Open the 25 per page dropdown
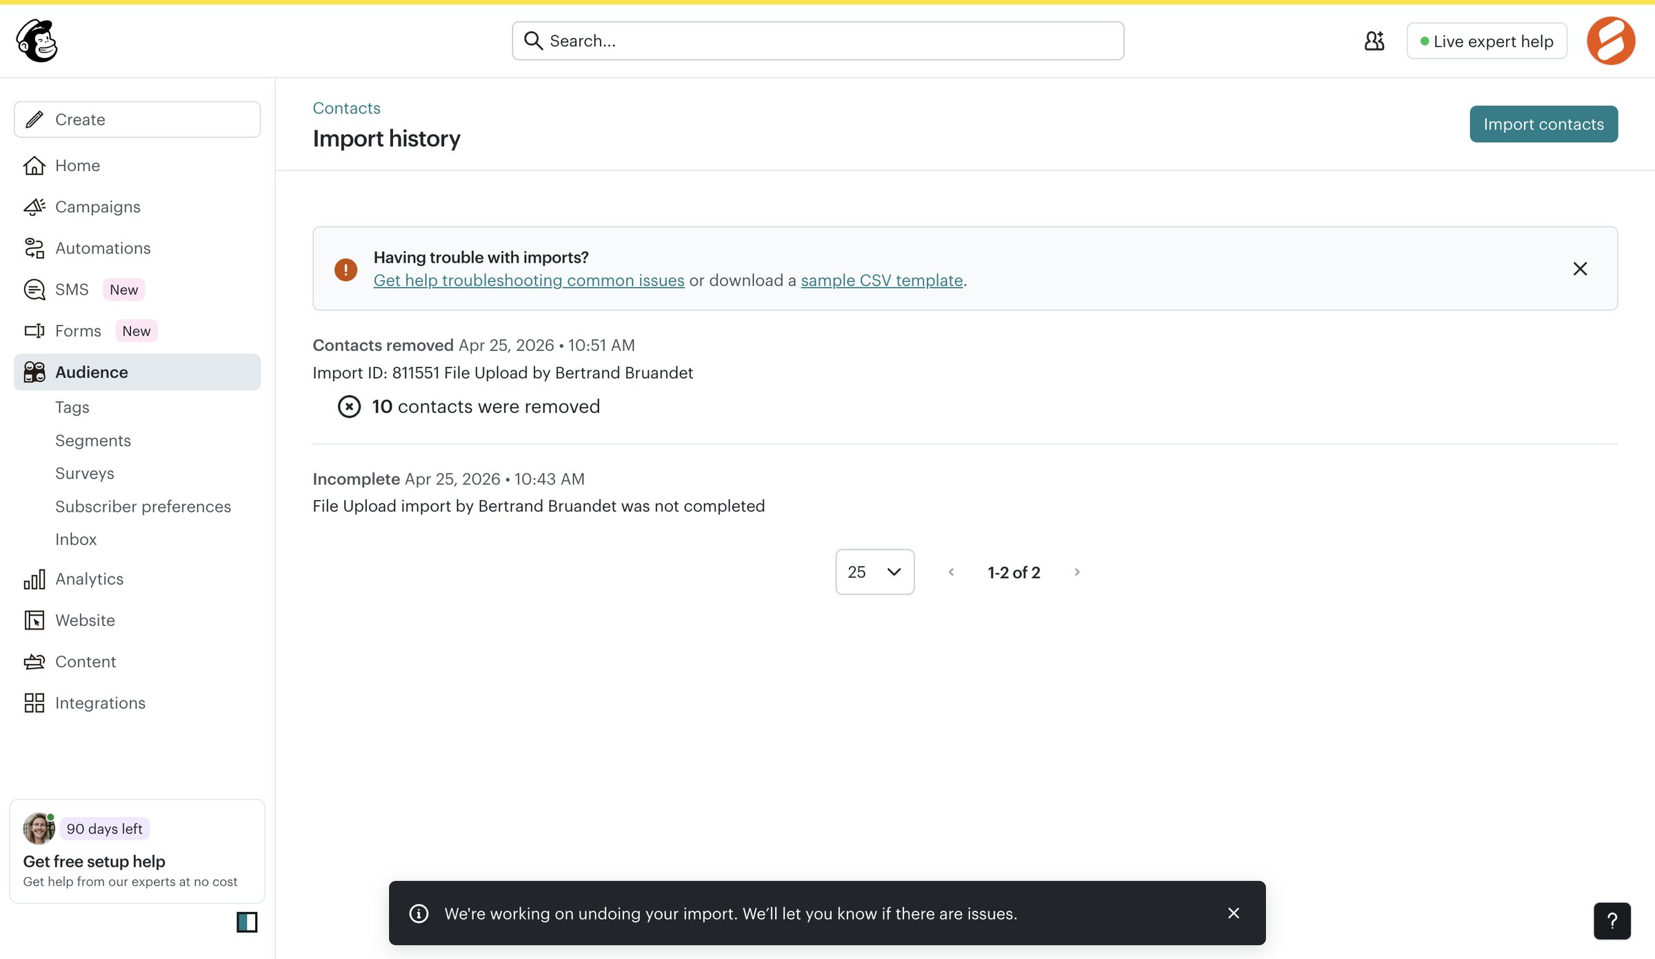This screenshot has height=959, width=1655. tap(874, 572)
